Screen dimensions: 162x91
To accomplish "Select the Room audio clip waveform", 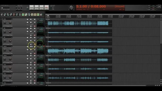I will pos(79,51).
